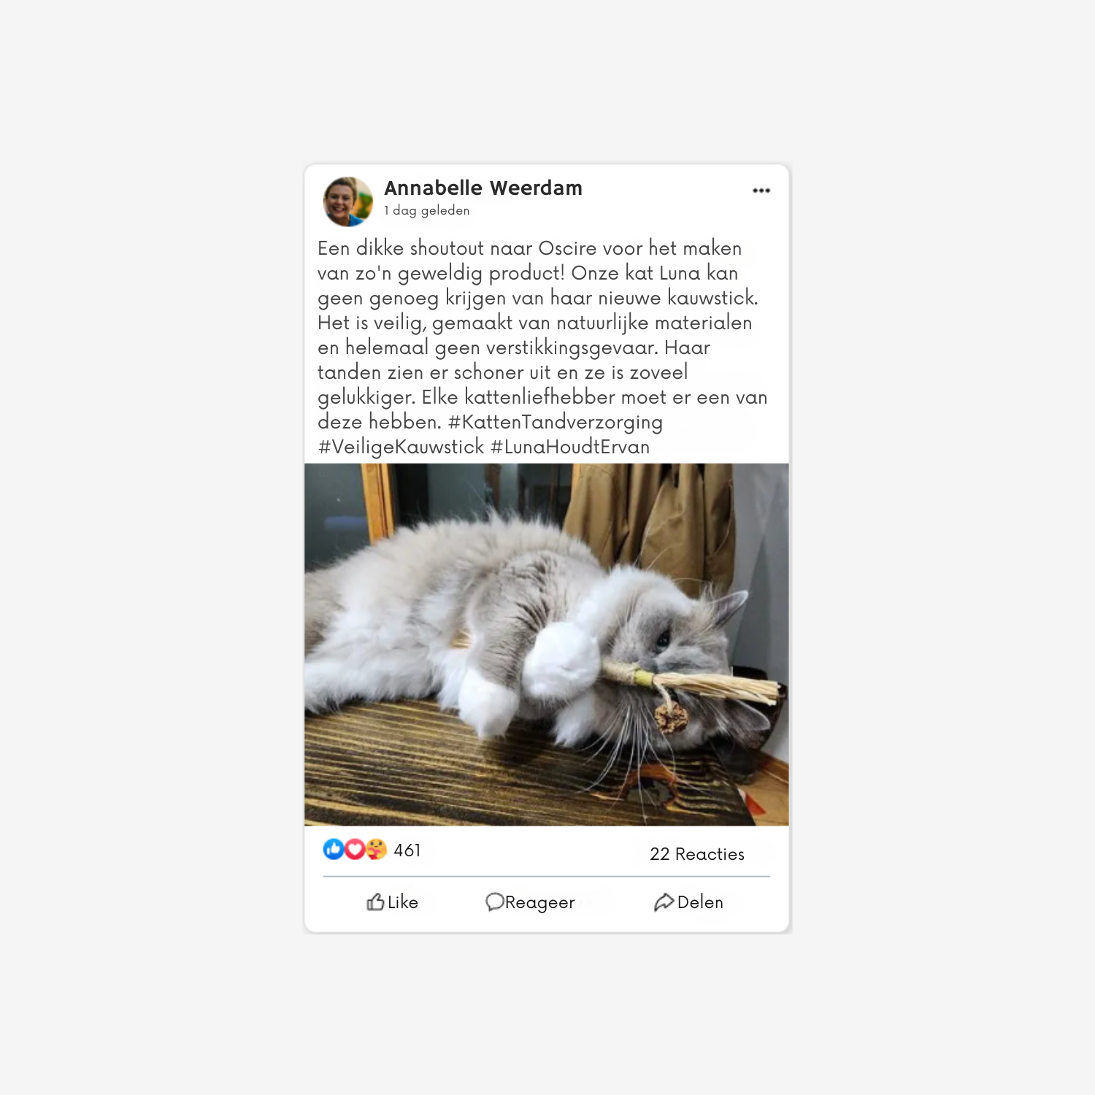The width and height of the screenshot is (1095, 1095).
Task: Open the #KattenTandverzorging hashtag
Action: 556,422
